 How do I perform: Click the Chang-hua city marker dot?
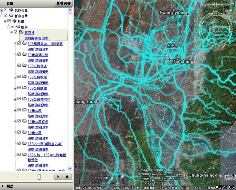click(98, 101)
